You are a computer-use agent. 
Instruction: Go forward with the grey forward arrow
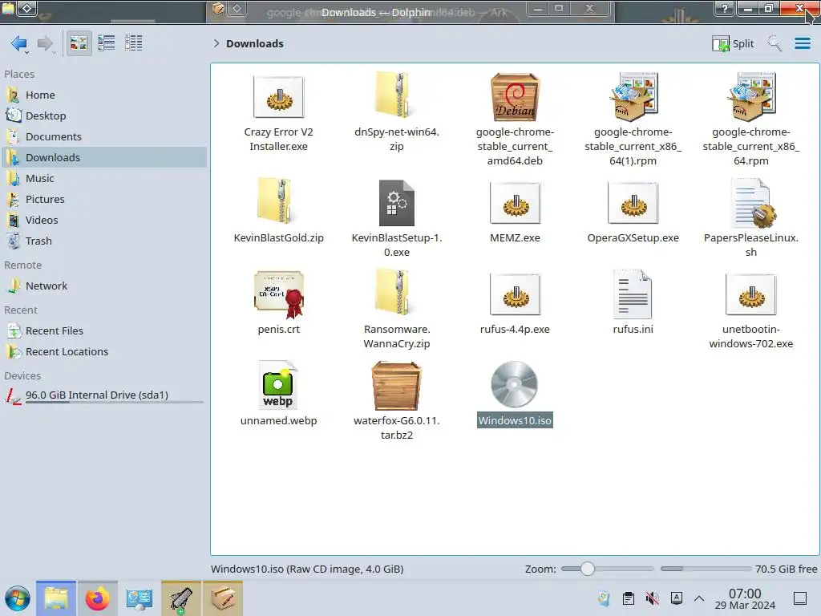tap(46, 43)
